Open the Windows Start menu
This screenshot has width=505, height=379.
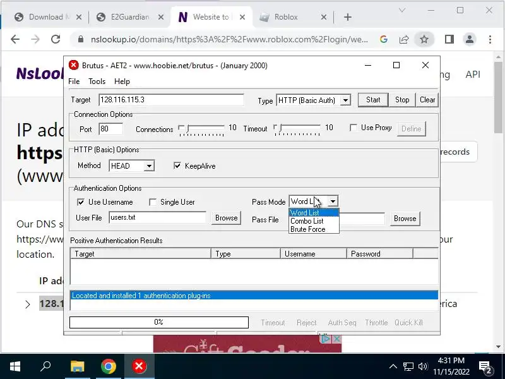pos(15,366)
